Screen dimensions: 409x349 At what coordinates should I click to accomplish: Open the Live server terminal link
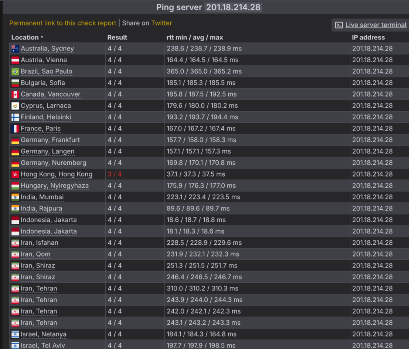pyautogui.click(x=376, y=25)
